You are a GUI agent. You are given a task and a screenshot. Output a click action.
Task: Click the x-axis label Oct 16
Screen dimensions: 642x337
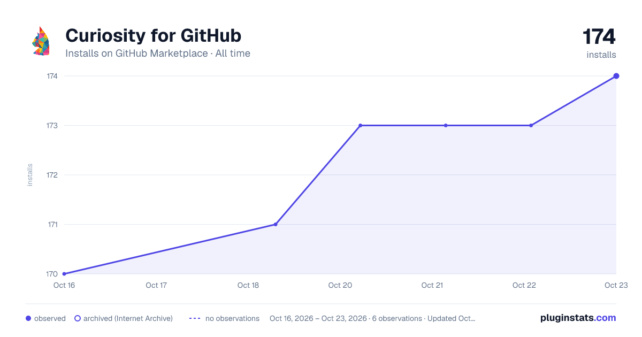coord(64,285)
